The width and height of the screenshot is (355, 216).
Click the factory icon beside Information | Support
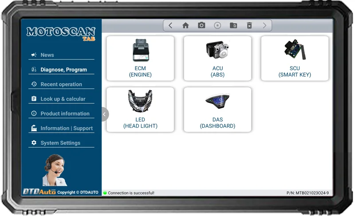(x=34, y=128)
